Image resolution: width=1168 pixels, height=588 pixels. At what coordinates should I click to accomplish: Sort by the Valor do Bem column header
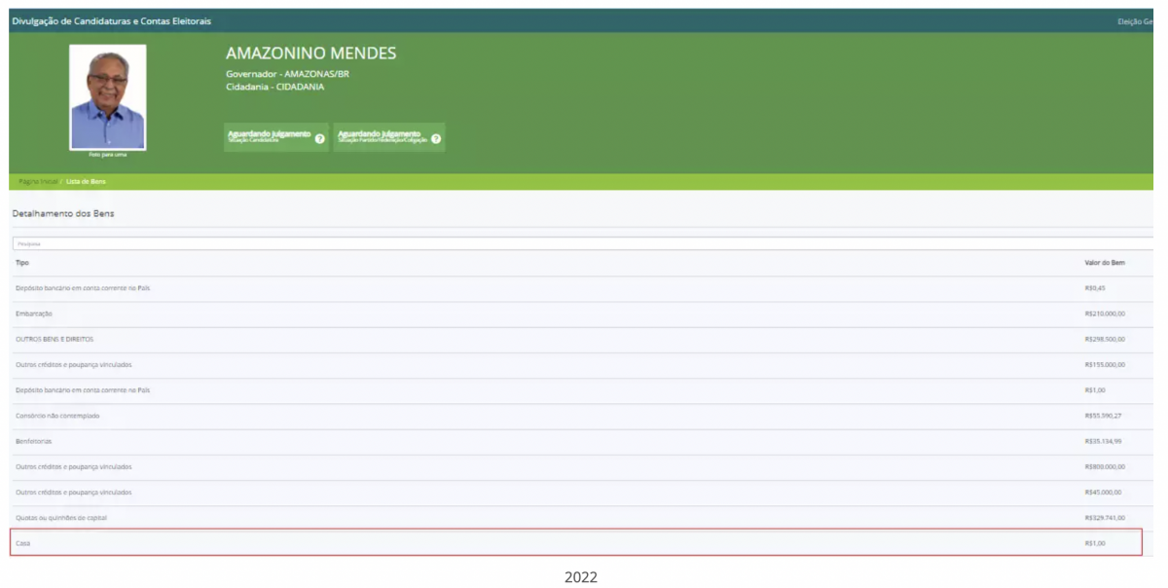click(1105, 263)
